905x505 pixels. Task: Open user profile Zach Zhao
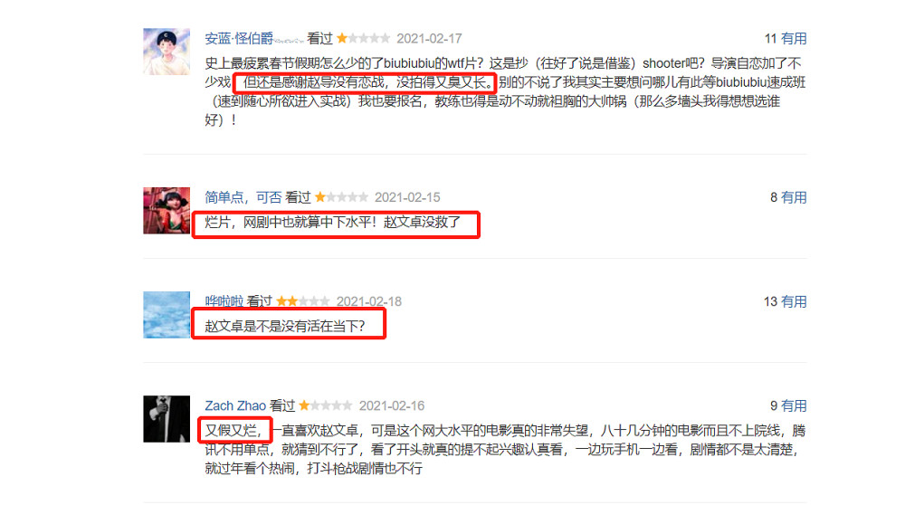pos(235,405)
